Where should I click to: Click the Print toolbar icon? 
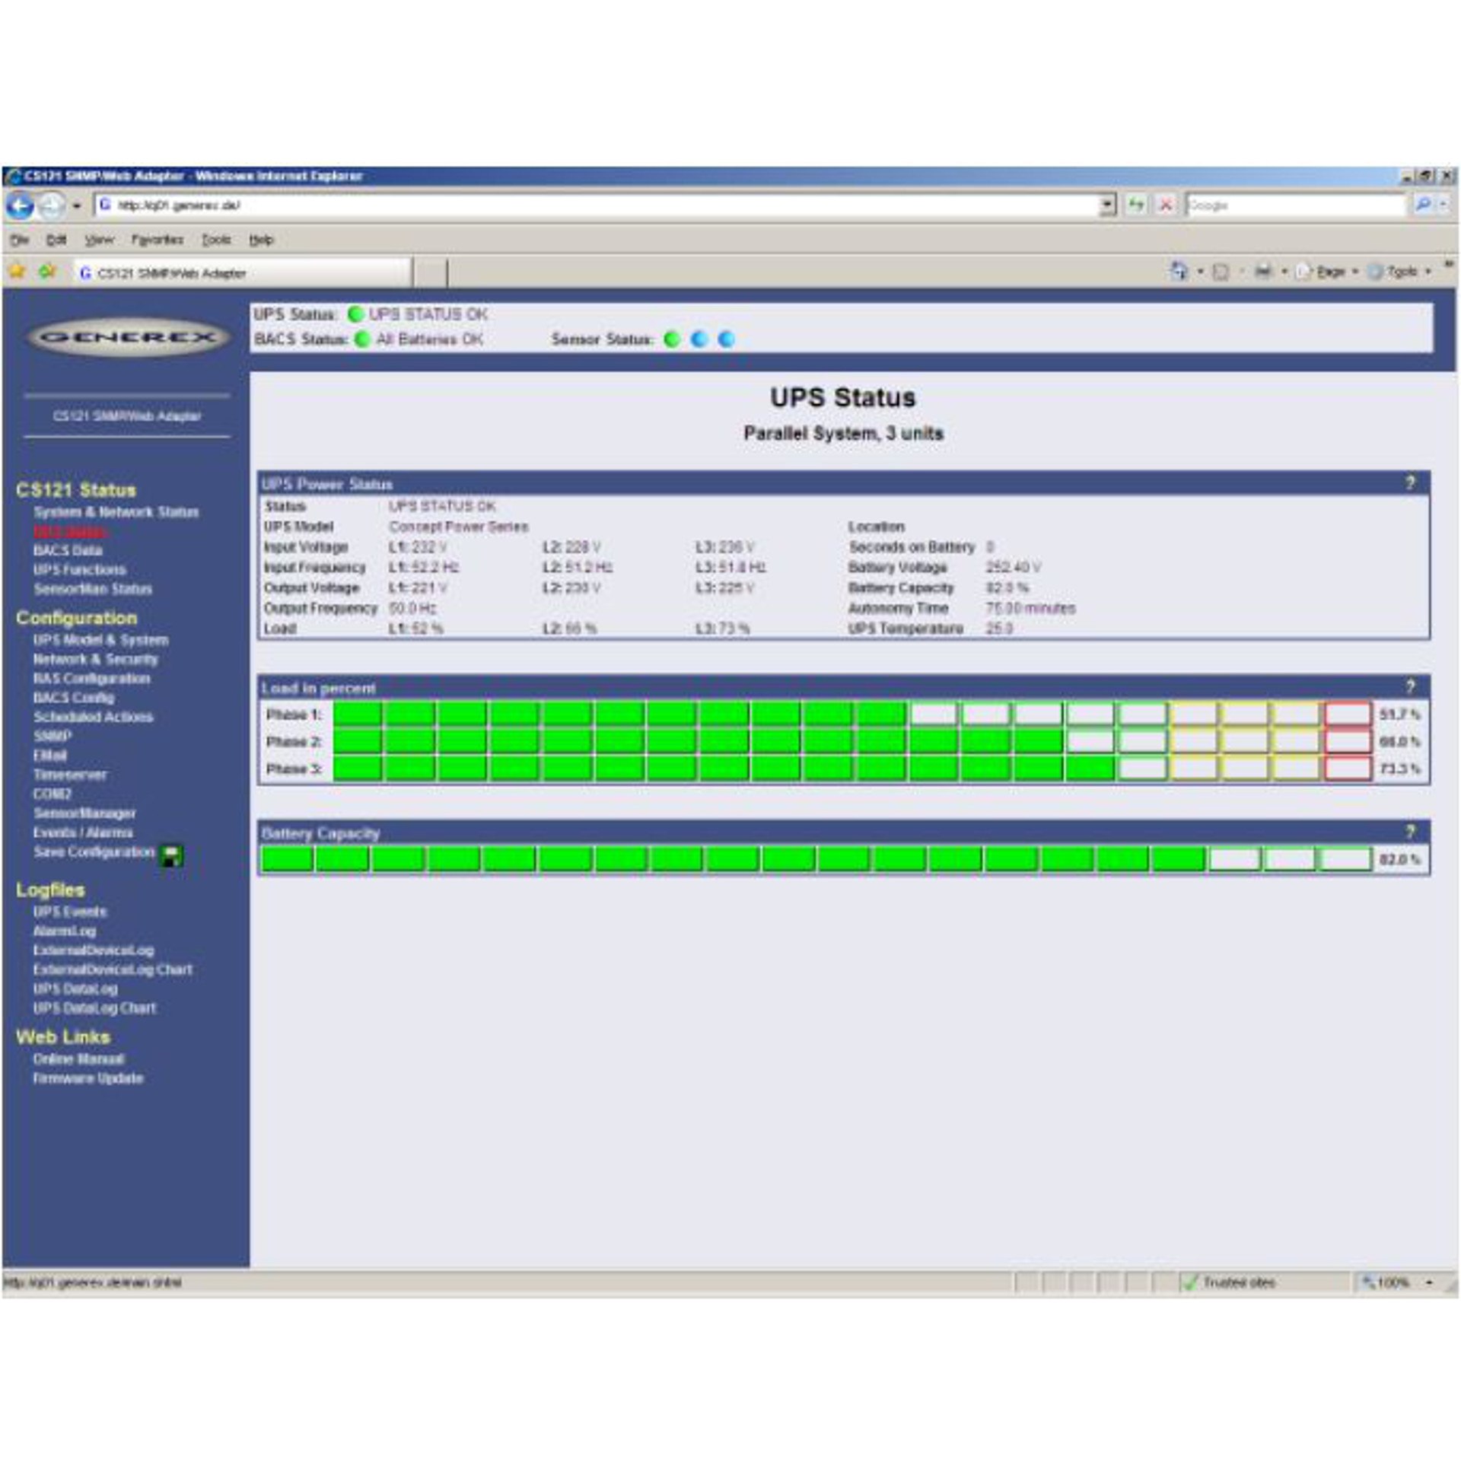pos(1263,271)
